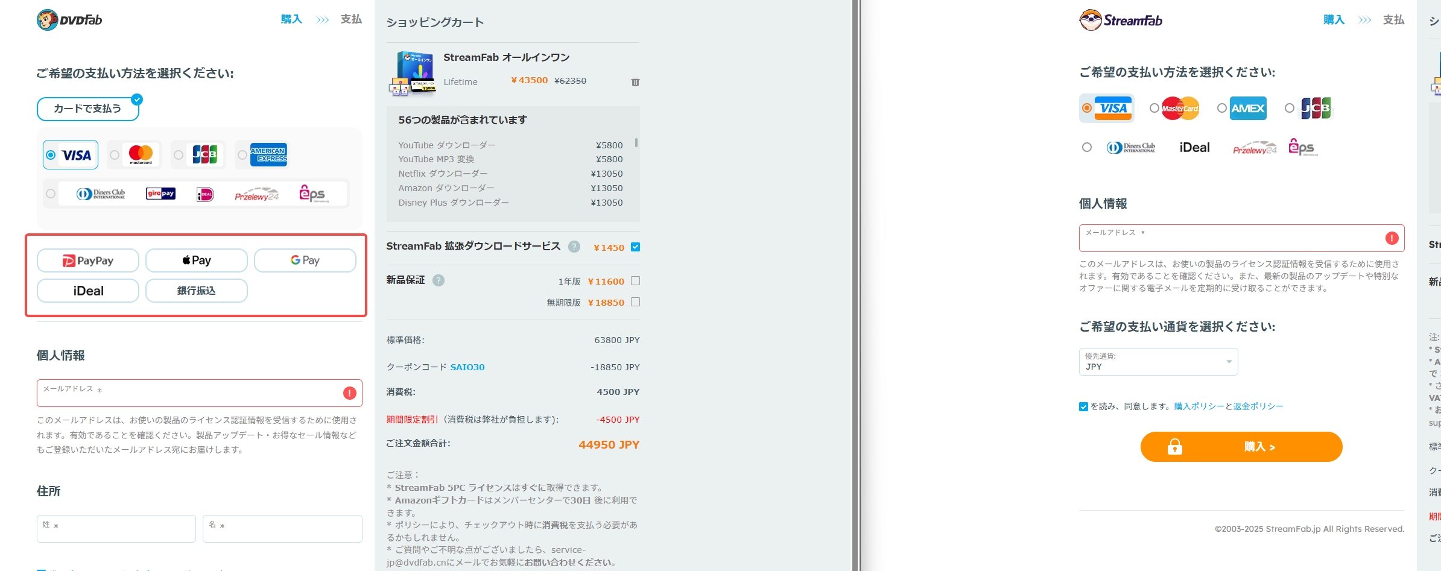
Task: Click the DVDFab logo
Action: [x=69, y=20]
